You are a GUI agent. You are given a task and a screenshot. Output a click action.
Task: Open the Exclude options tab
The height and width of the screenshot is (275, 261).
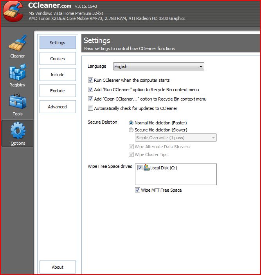click(58, 91)
